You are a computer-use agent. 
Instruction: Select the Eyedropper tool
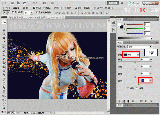click(4, 42)
